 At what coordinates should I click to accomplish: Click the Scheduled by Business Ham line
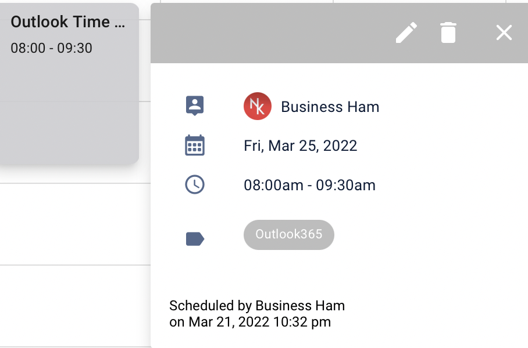pyautogui.click(x=257, y=306)
